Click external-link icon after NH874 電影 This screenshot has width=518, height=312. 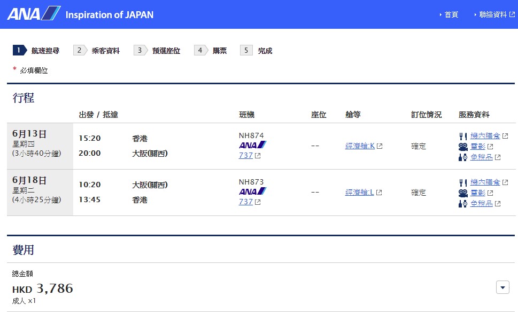pyautogui.click(x=490, y=147)
